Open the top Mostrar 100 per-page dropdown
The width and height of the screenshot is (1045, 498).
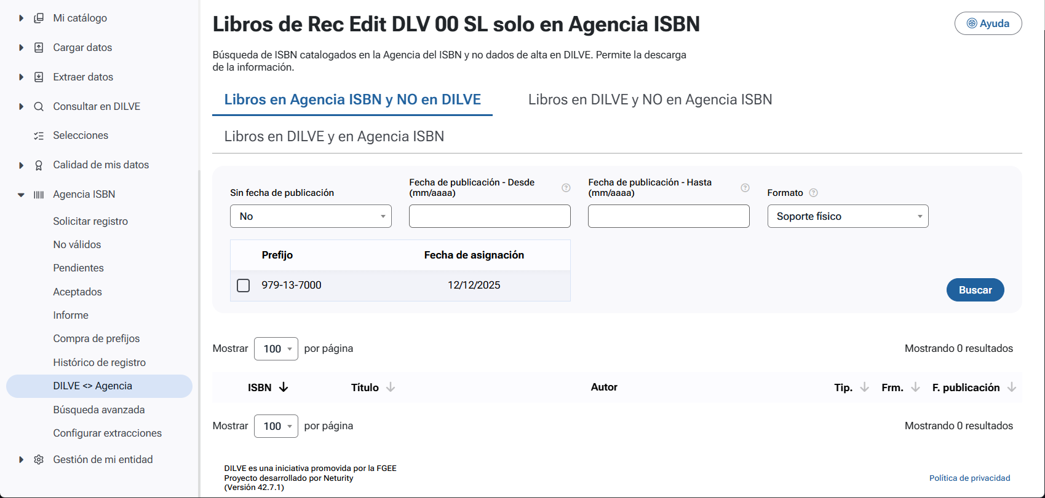click(276, 349)
